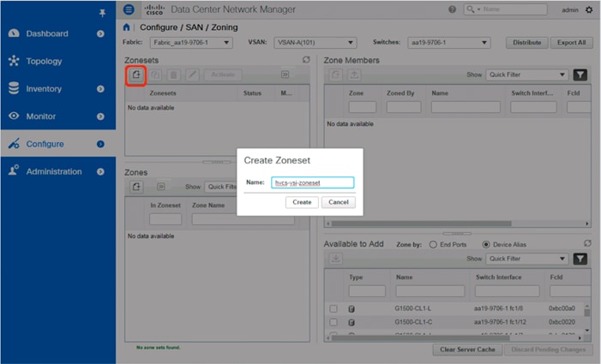601x364 pixels.
Task: Click the Zoned By filter field
Action: click(404, 107)
